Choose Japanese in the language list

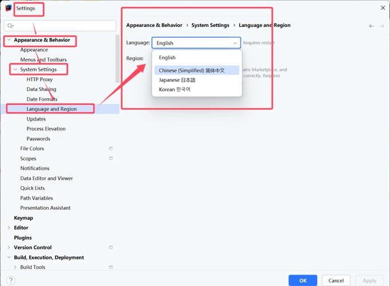tap(177, 80)
